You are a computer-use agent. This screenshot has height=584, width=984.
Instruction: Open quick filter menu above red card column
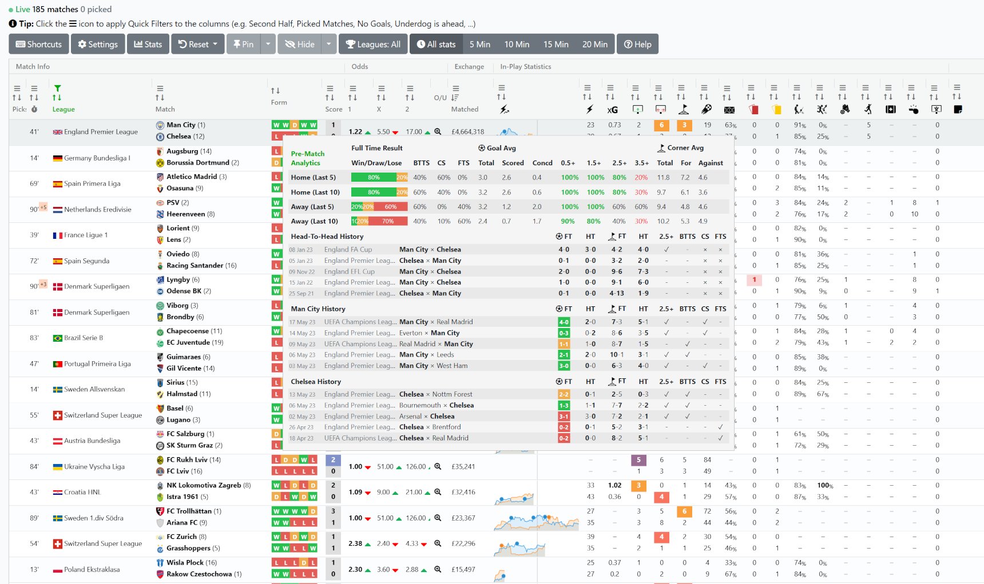point(751,88)
